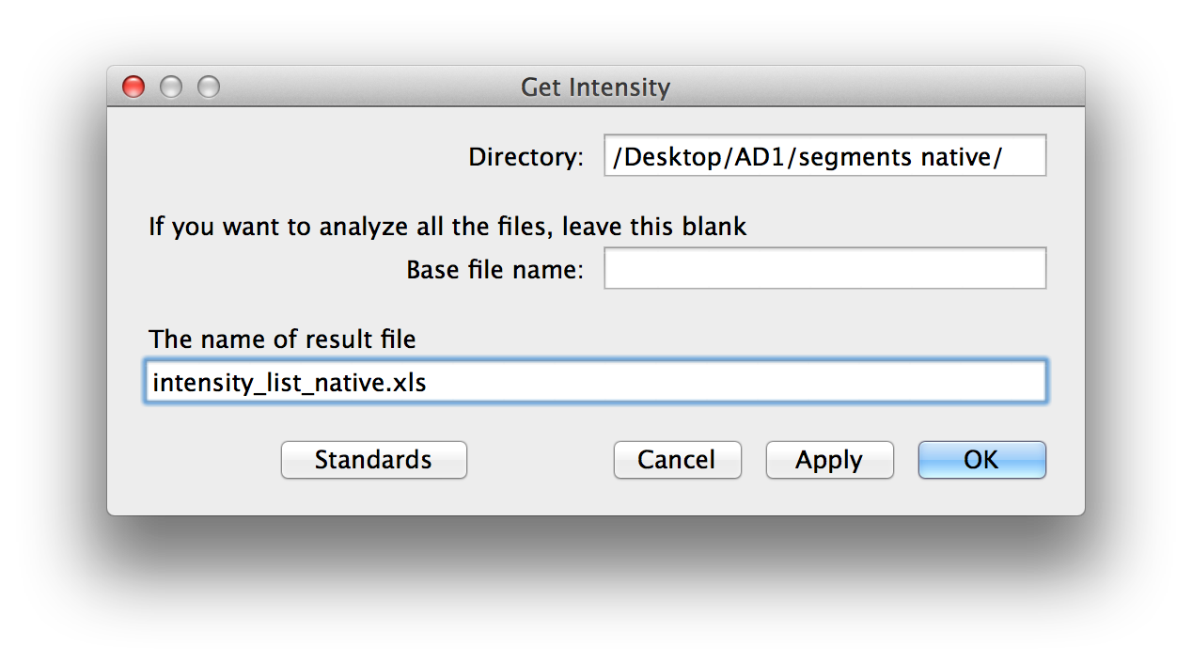The width and height of the screenshot is (1192, 664).
Task: Click "The name of result file" label
Action: [x=282, y=338]
